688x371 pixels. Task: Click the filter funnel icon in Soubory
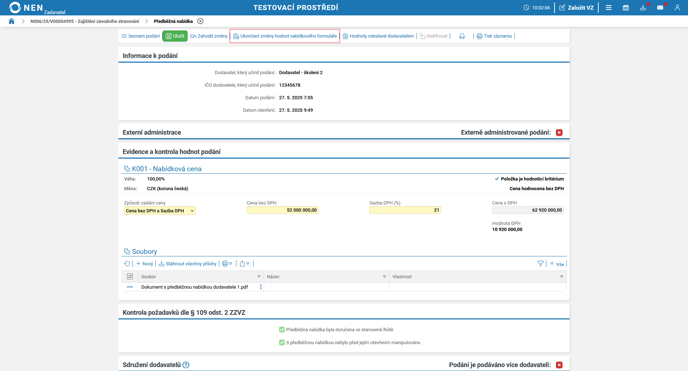click(540, 264)
